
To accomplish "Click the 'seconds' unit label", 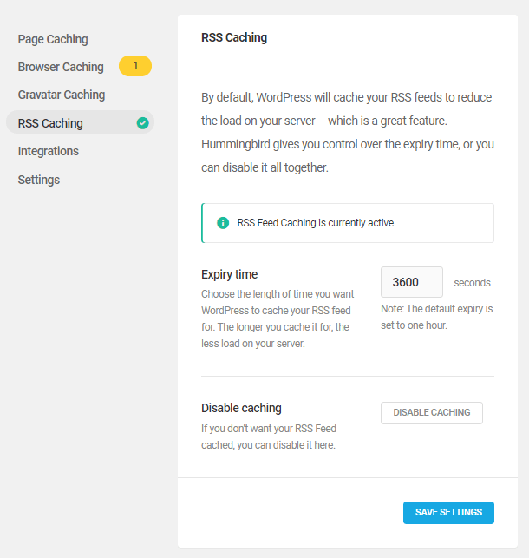I will pyautogui.click(x=472, y=283).
